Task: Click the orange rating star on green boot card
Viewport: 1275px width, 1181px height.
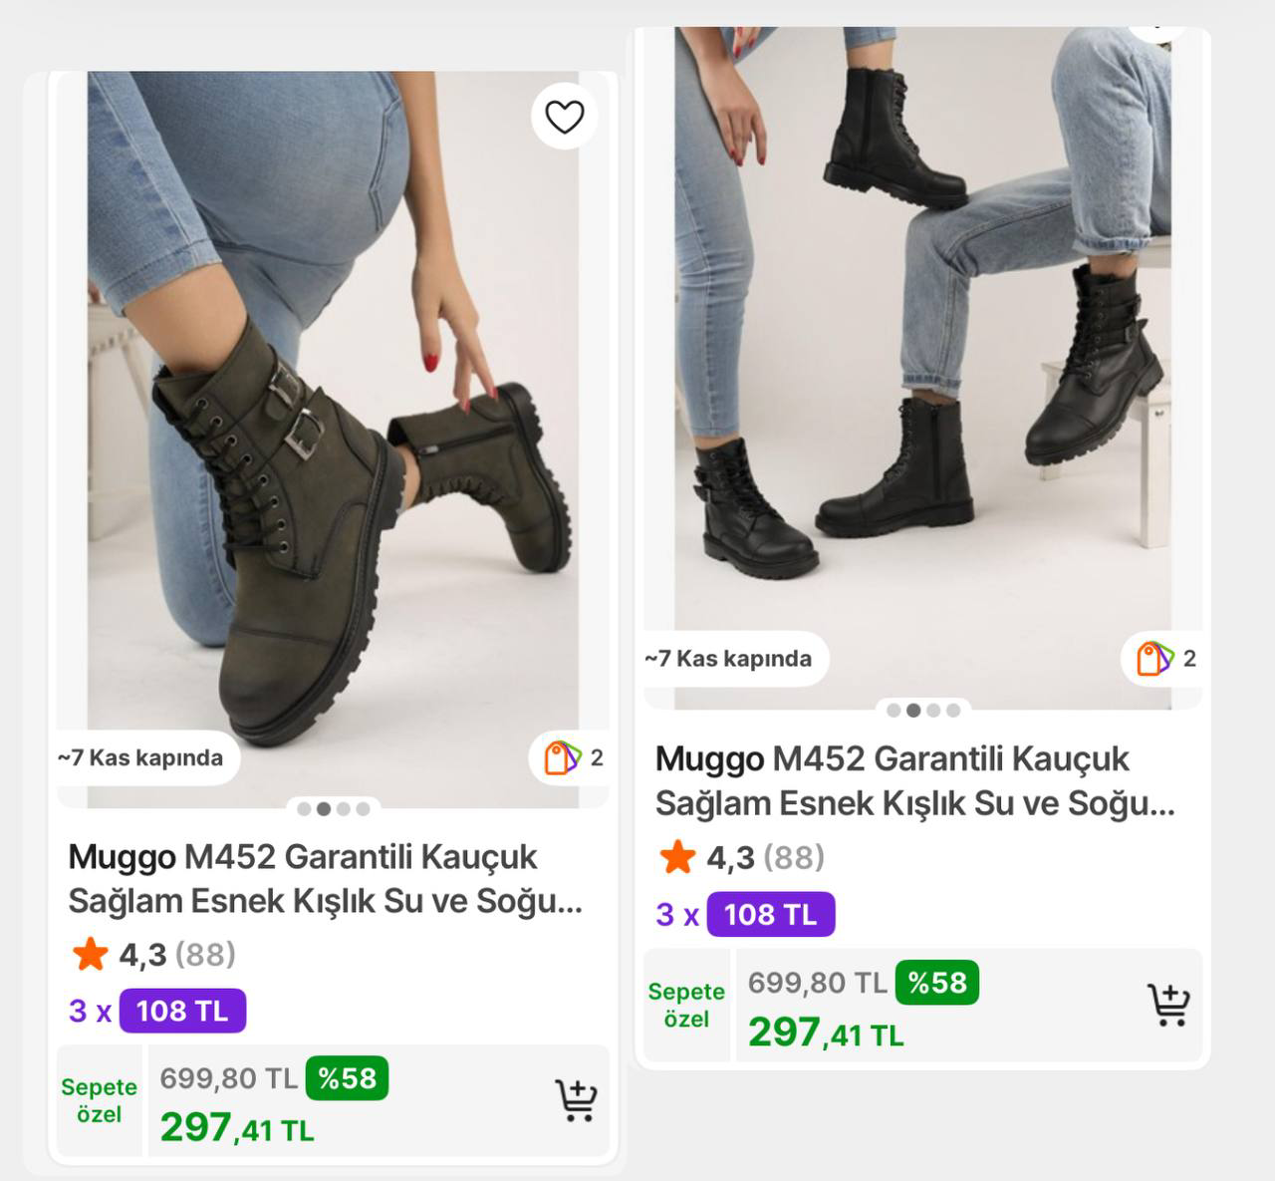Action: pos(90,954)
